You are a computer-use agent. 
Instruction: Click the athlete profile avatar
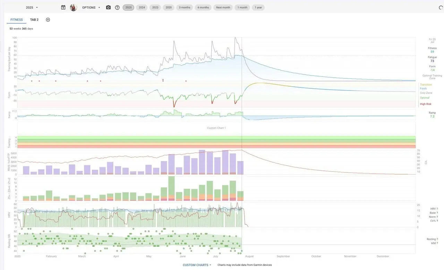pos(74,7)
